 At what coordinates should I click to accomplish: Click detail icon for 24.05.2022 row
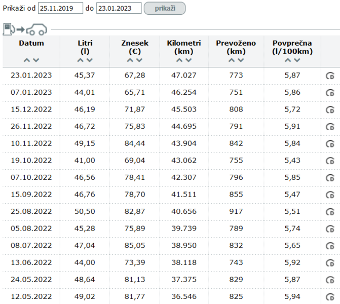click(x=330, y=279)
